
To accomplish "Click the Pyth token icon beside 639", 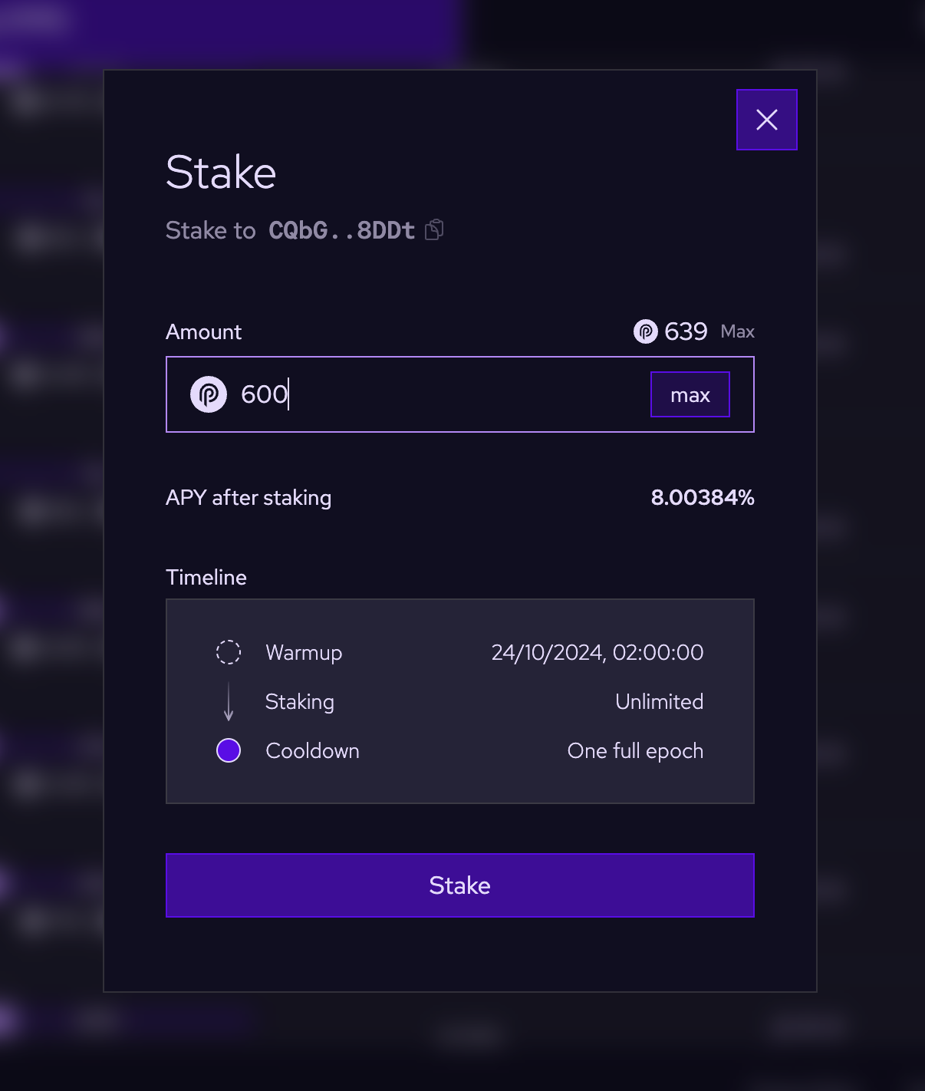I will (646, 331).
